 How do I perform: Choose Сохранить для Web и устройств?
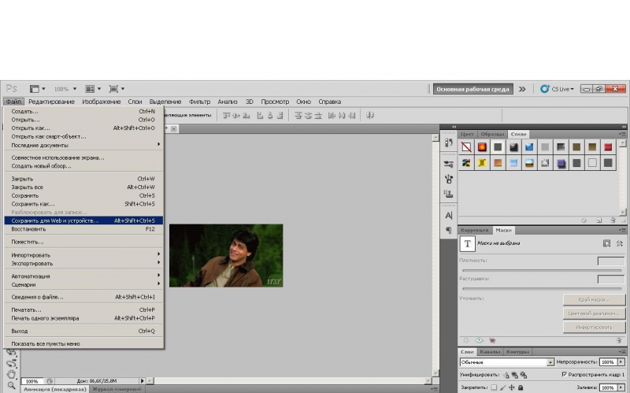click(83, 221)
